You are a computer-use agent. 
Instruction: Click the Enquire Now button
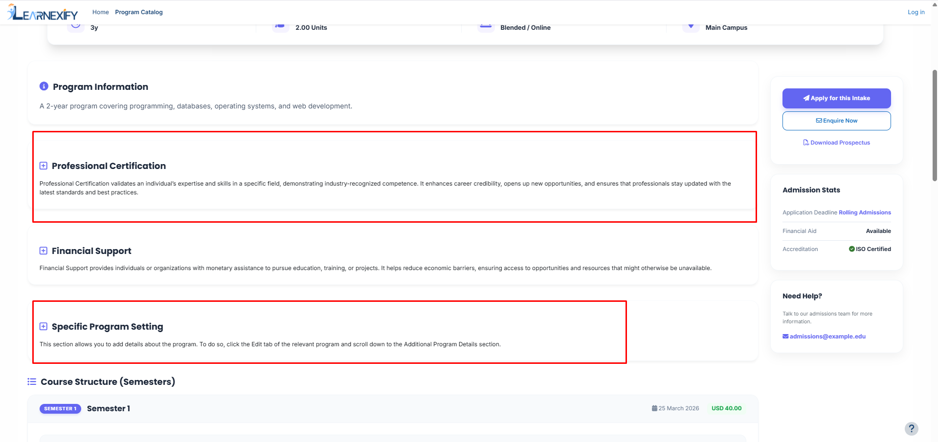(836, 121)
